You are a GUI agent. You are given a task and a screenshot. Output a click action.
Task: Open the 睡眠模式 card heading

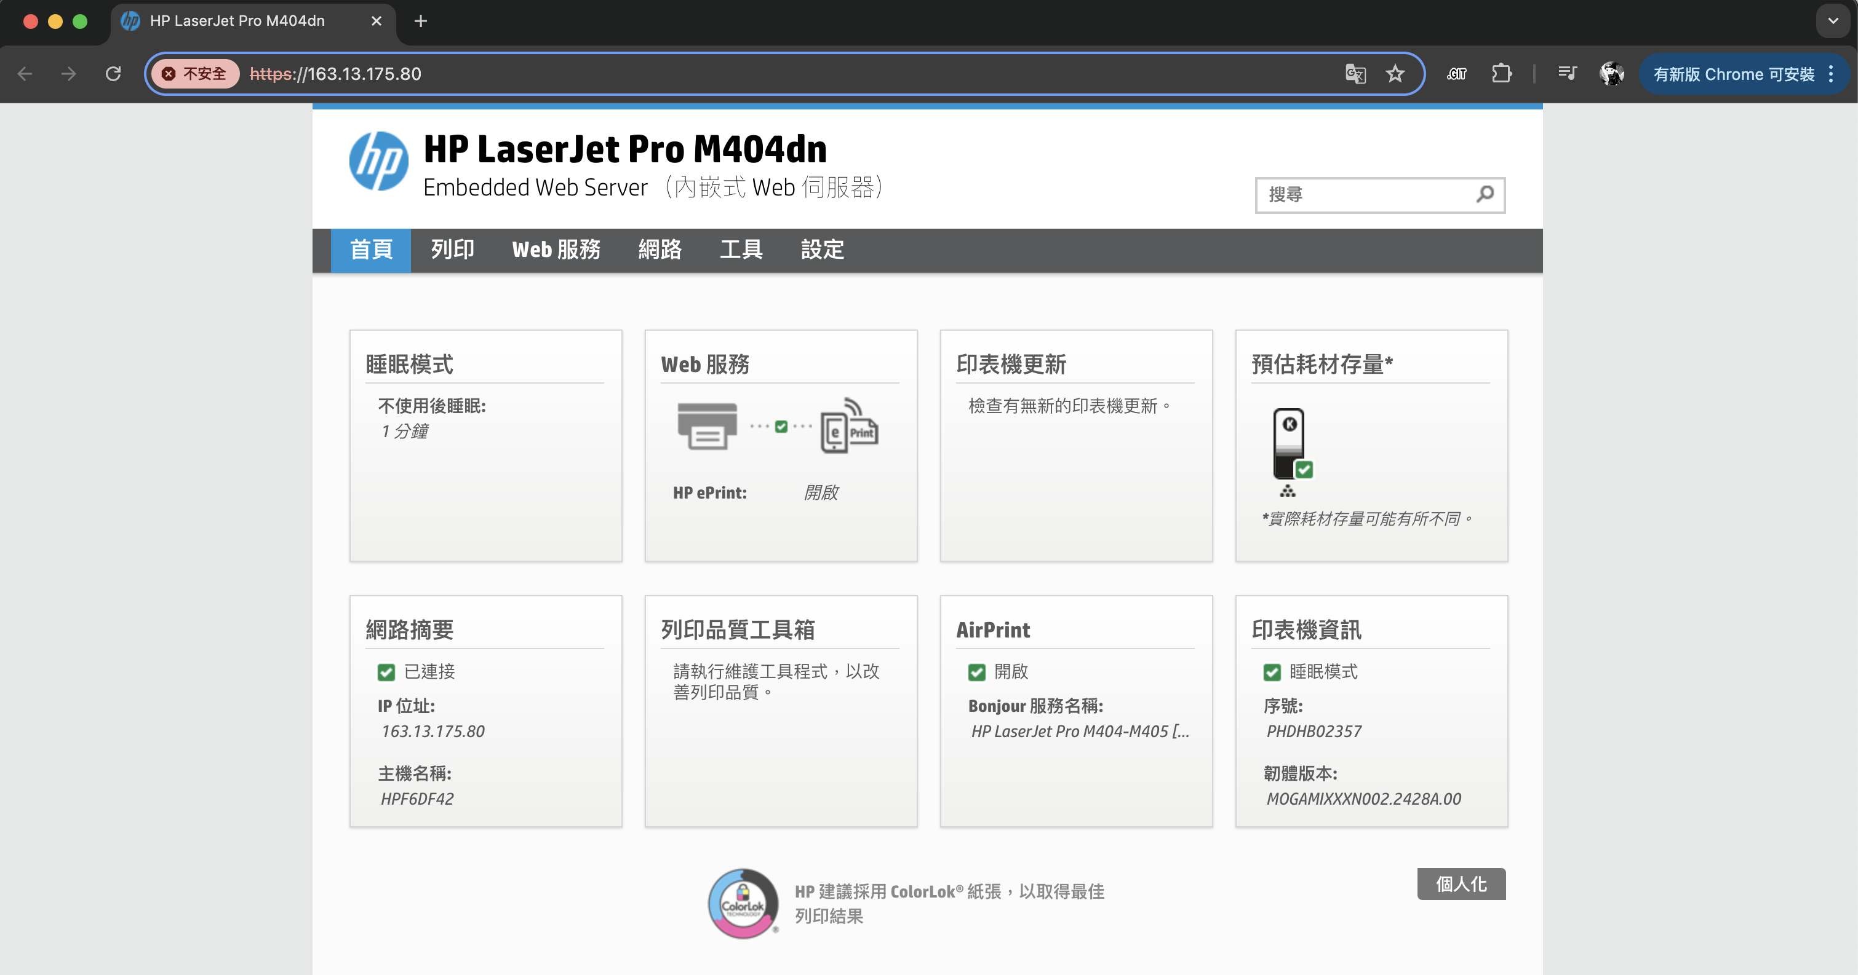pos(410,365)
